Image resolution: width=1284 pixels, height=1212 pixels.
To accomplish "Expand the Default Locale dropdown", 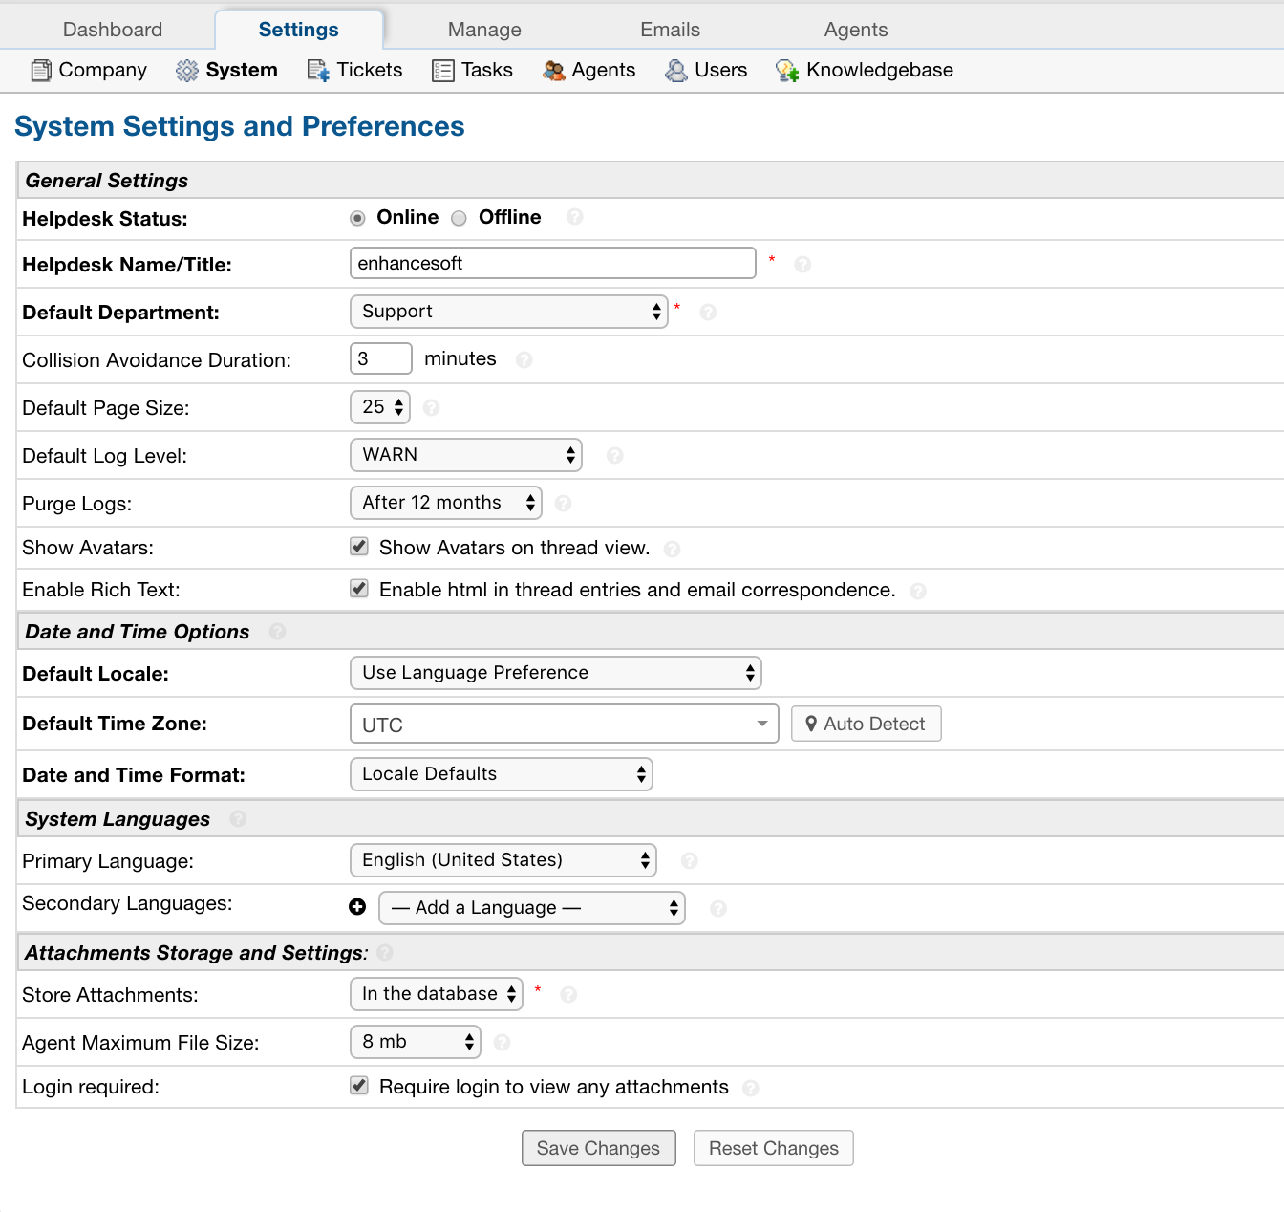I will point(556,673).
